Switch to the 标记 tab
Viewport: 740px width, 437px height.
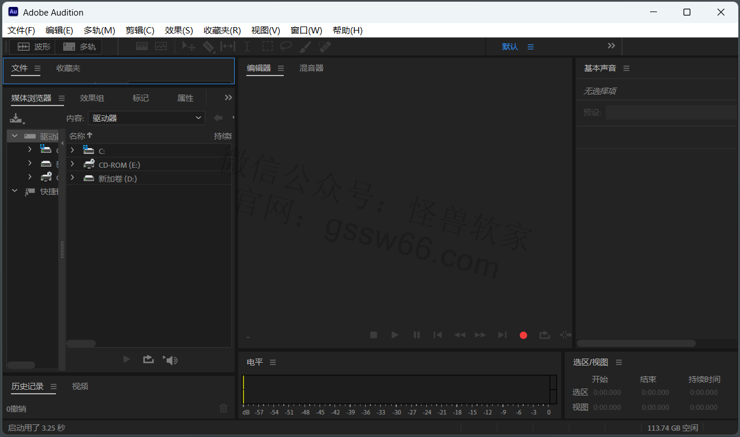tap(141, 98)
